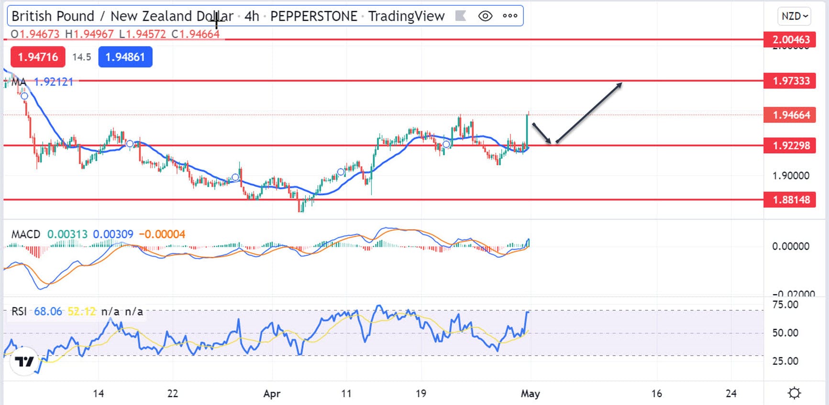The height and width of the screenshot is (405, 829).
Task: Click the current price label 1.94664
Action: (x=791, y=115)
